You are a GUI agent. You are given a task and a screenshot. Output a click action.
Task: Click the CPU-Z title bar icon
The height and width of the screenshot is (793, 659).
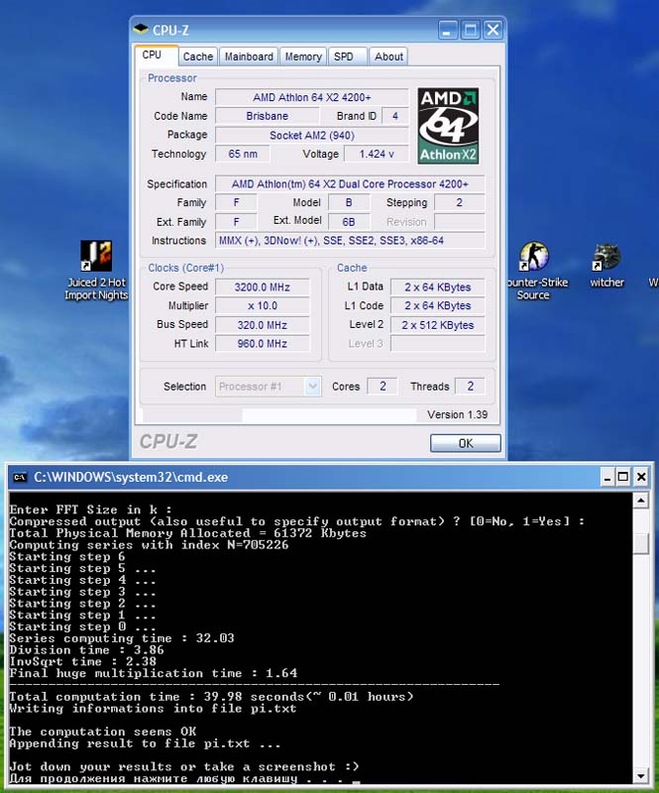click(x=141, y=30)
